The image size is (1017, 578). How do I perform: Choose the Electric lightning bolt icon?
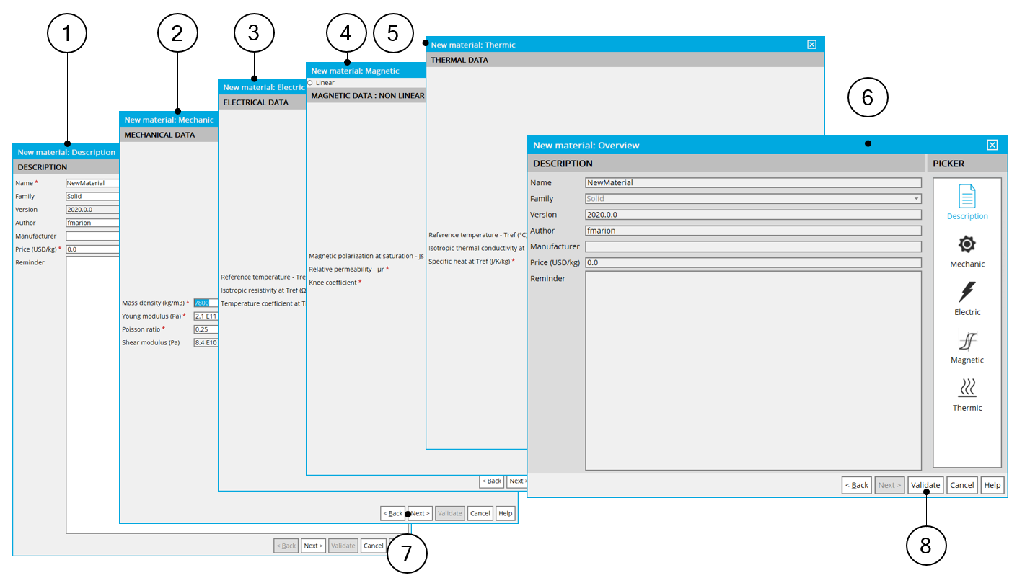[967, 293]
